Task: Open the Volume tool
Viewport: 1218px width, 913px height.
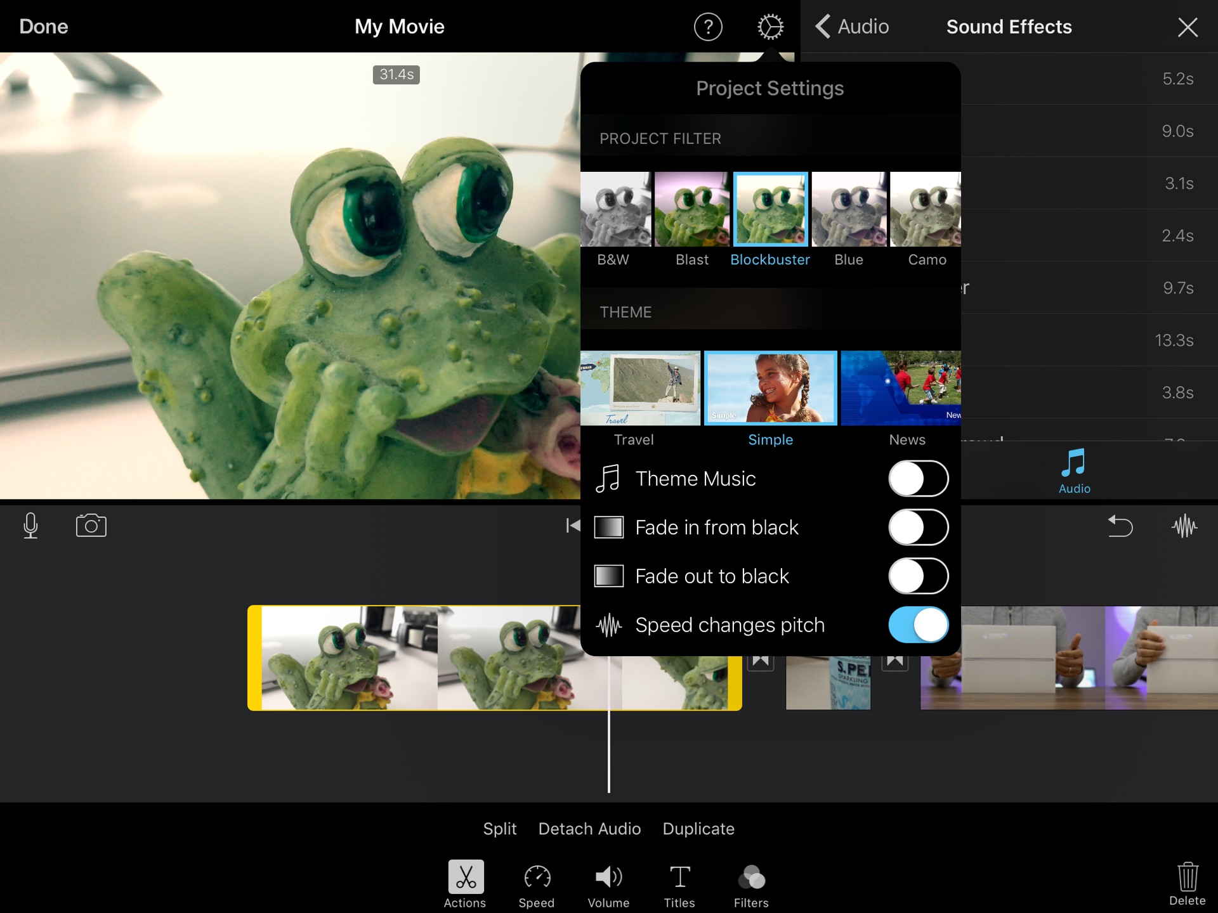Action: [x=608, y=884]
